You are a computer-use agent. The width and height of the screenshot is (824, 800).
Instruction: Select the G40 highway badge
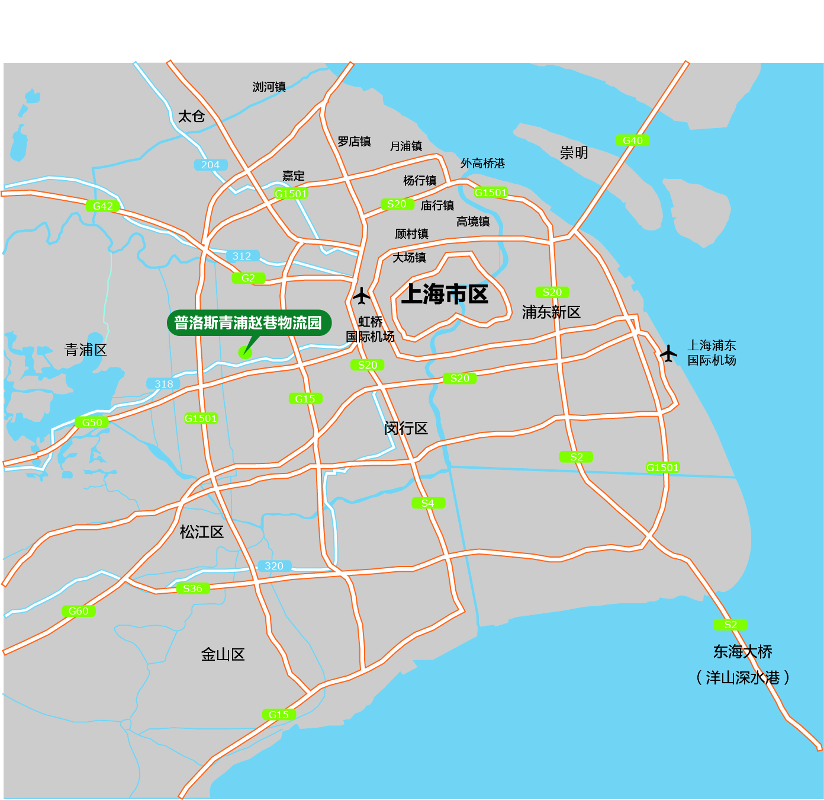632,140
